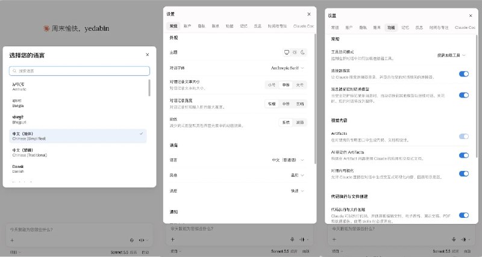The image size is (482, 257).
Task: Set transcript text size to 小号
Action: (272, 85)
